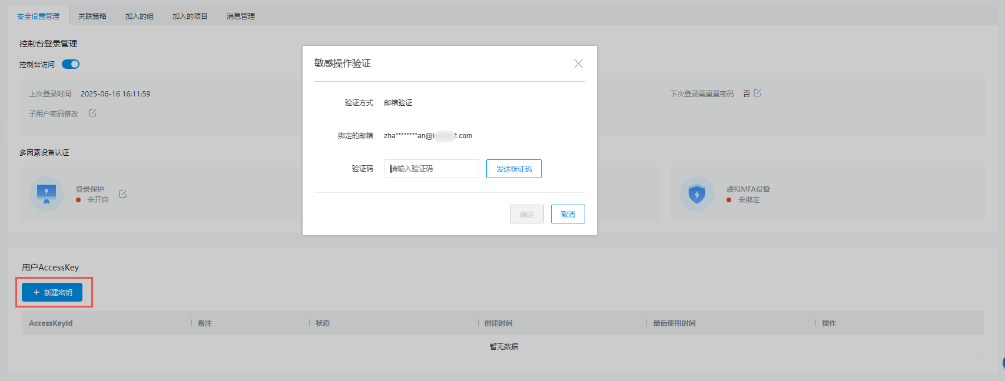Switch to the 关联策略 tab

click(92, 16)
